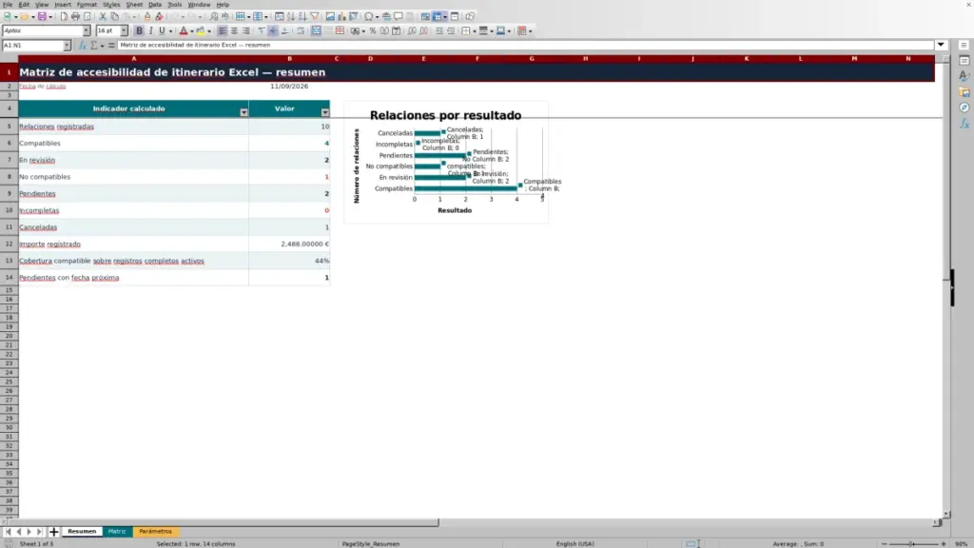This screenshot has width=974, height=548.
Task: Toggle Italic formatting
Action: pos(151,31)
